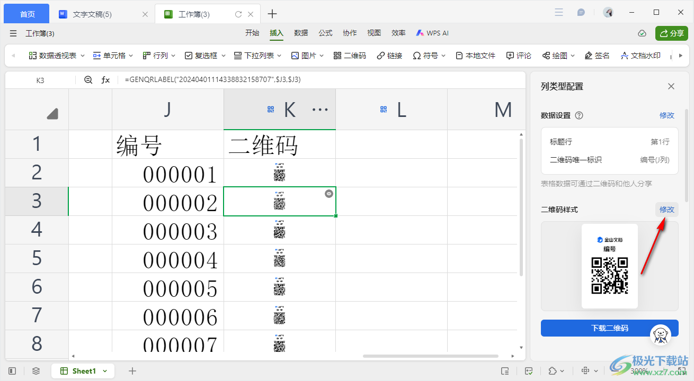Add a 评论 comment
Screen dimensions: 694x381
coord(519,56)
